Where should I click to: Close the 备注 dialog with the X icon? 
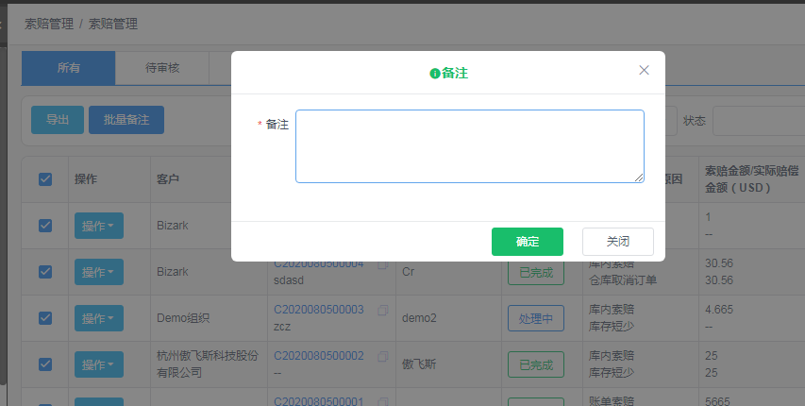[644, 70]
